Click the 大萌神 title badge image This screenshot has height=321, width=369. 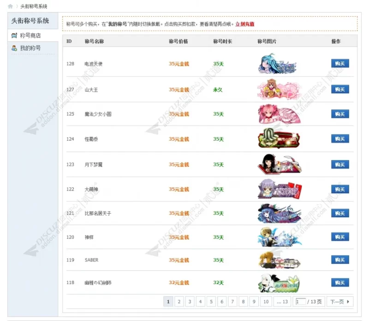click(x=280, y=189)
